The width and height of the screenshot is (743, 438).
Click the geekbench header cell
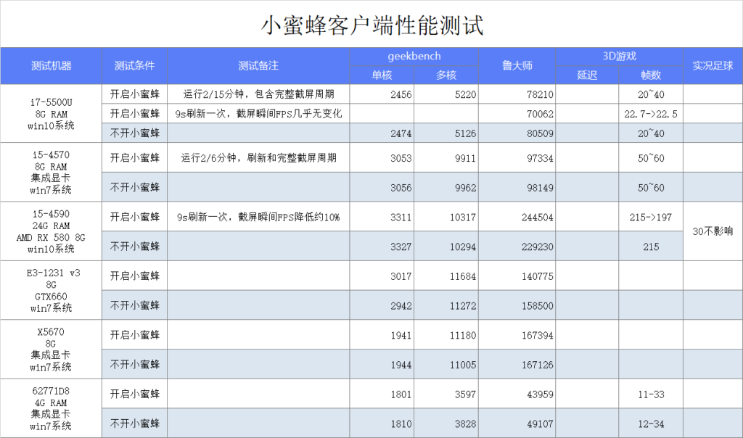414,56
